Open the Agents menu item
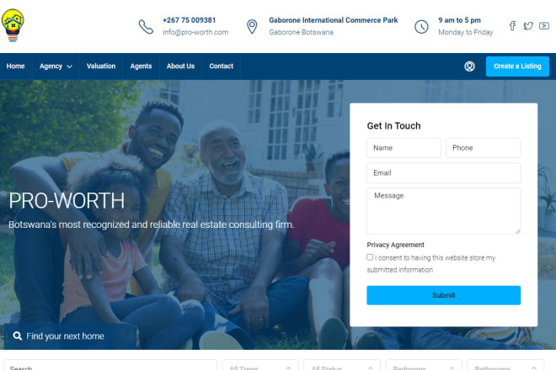556x370 pixels. [x=141, y=66]
